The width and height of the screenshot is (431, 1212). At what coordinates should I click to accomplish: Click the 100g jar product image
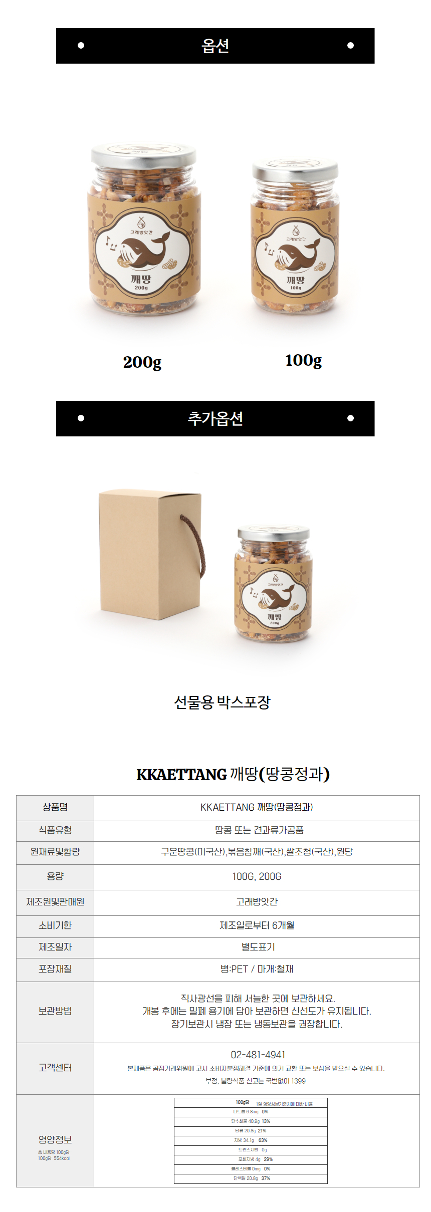(295, 235)
